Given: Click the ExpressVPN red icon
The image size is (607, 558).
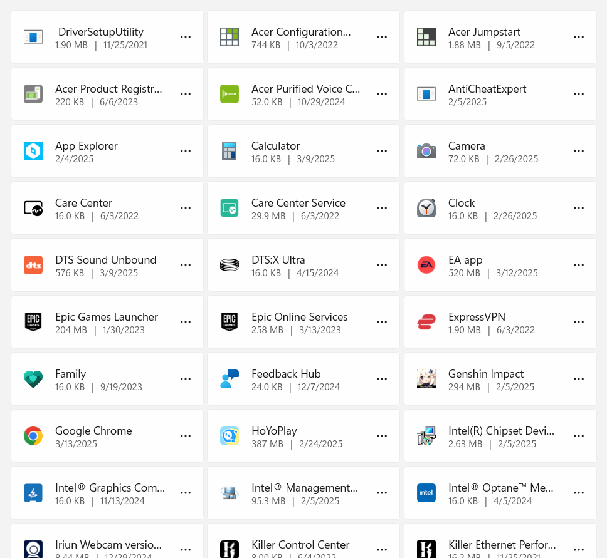Looking at the screenshot, I should pyautogui.click(x=426, y=322).
